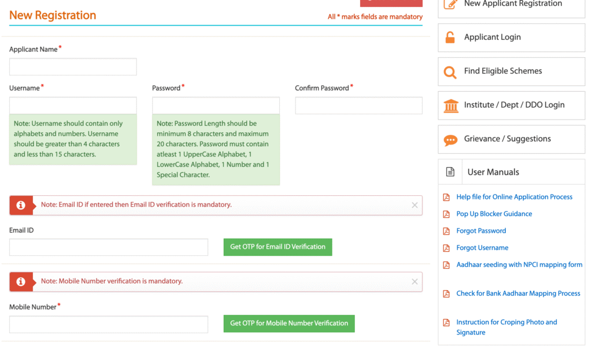Open Help file for Online Application Process
592x346 pixels.
pyautogui.click(x=514, y=197)
